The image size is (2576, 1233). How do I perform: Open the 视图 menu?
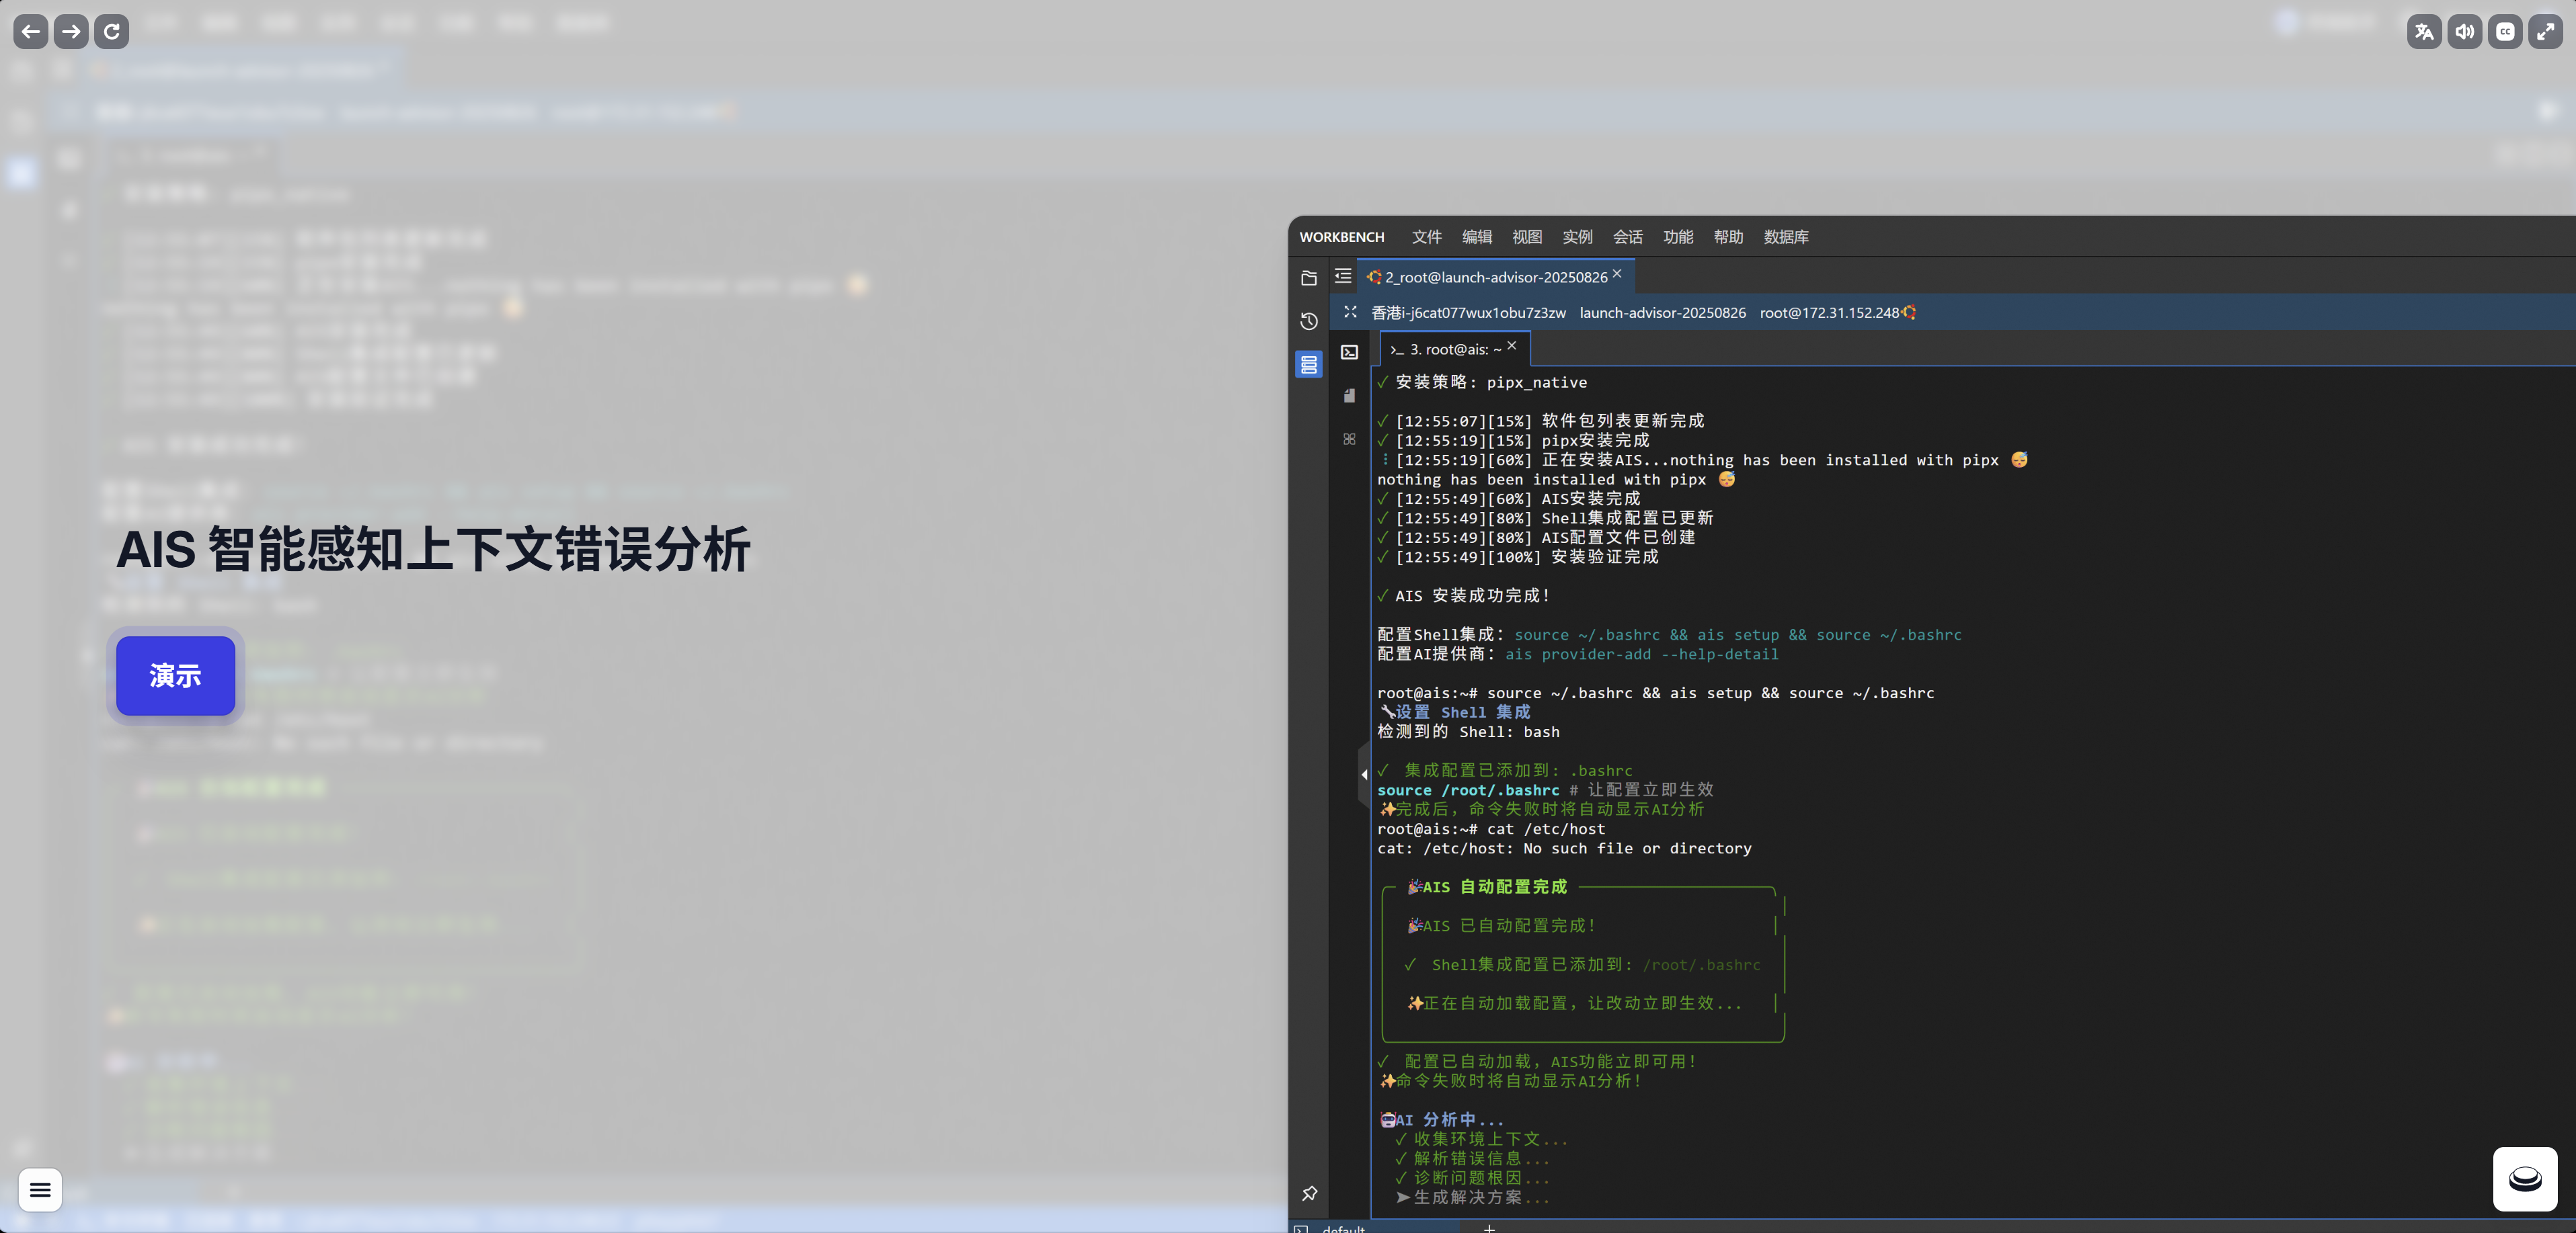pyautogui.click(x=1527, y=237)
